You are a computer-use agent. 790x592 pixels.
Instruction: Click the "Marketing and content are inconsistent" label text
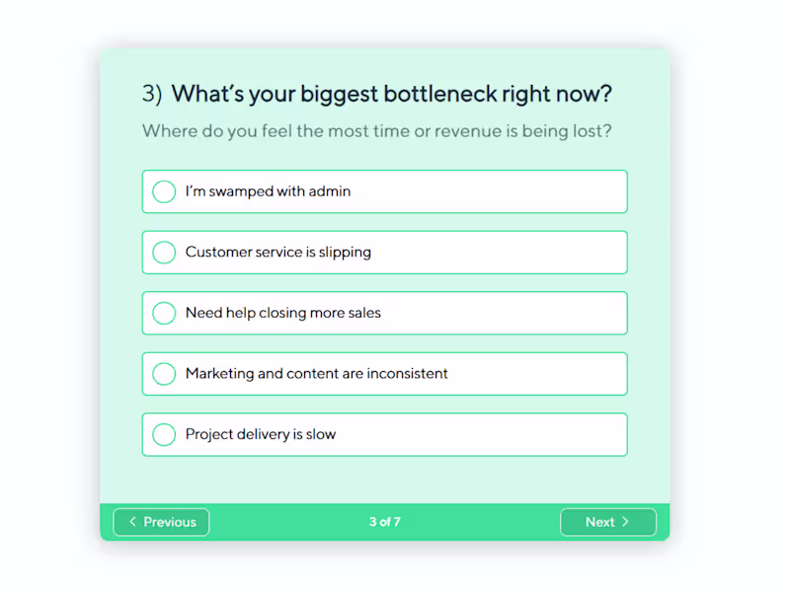(x=317, y=374)
